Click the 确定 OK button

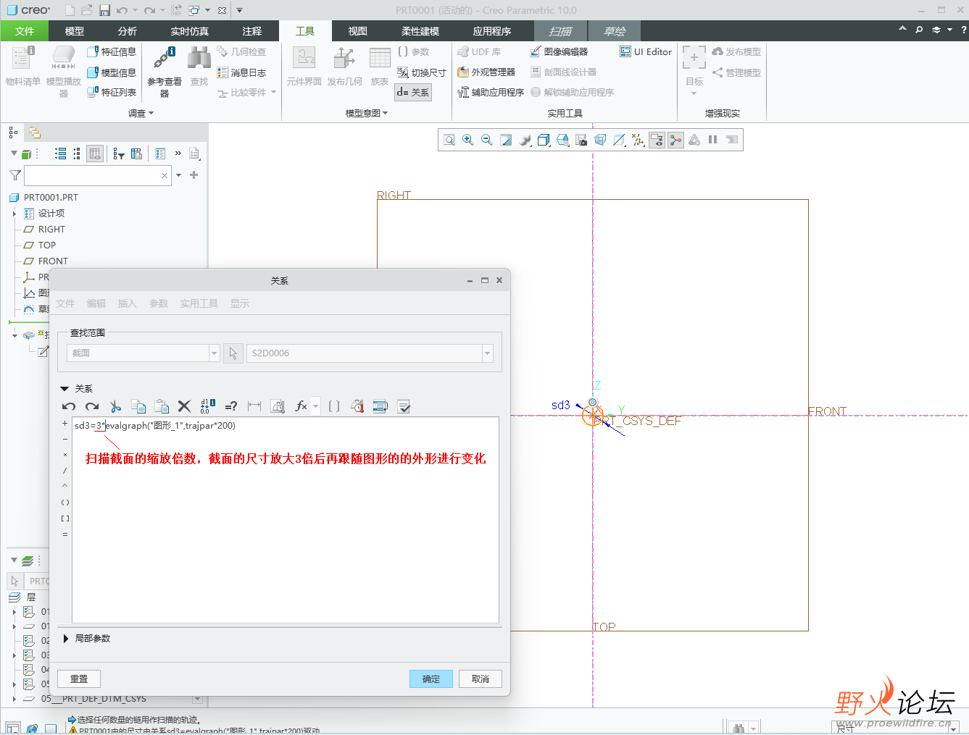pos(431,679)
